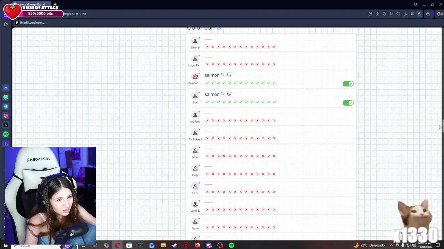Open File Explorer from taskbar
Screen dimensions: 444x249
[163, 246]
